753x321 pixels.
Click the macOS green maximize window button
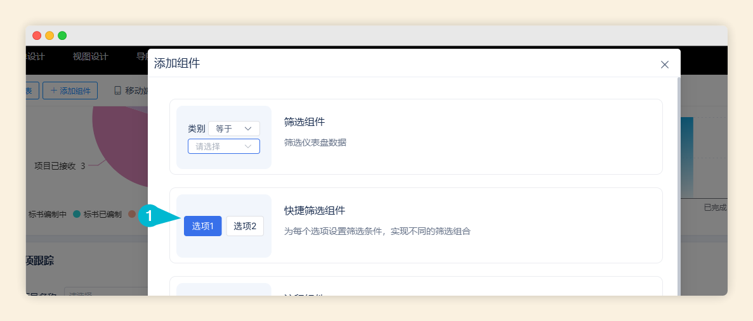(x=62, y=35)
